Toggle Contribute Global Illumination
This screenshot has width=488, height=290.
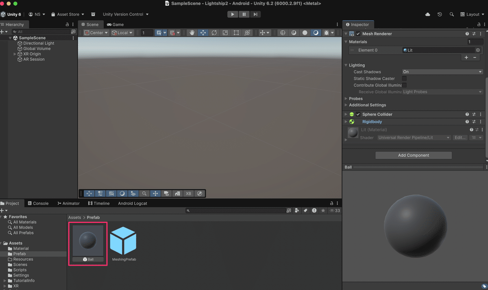click(x=405, y=85)
